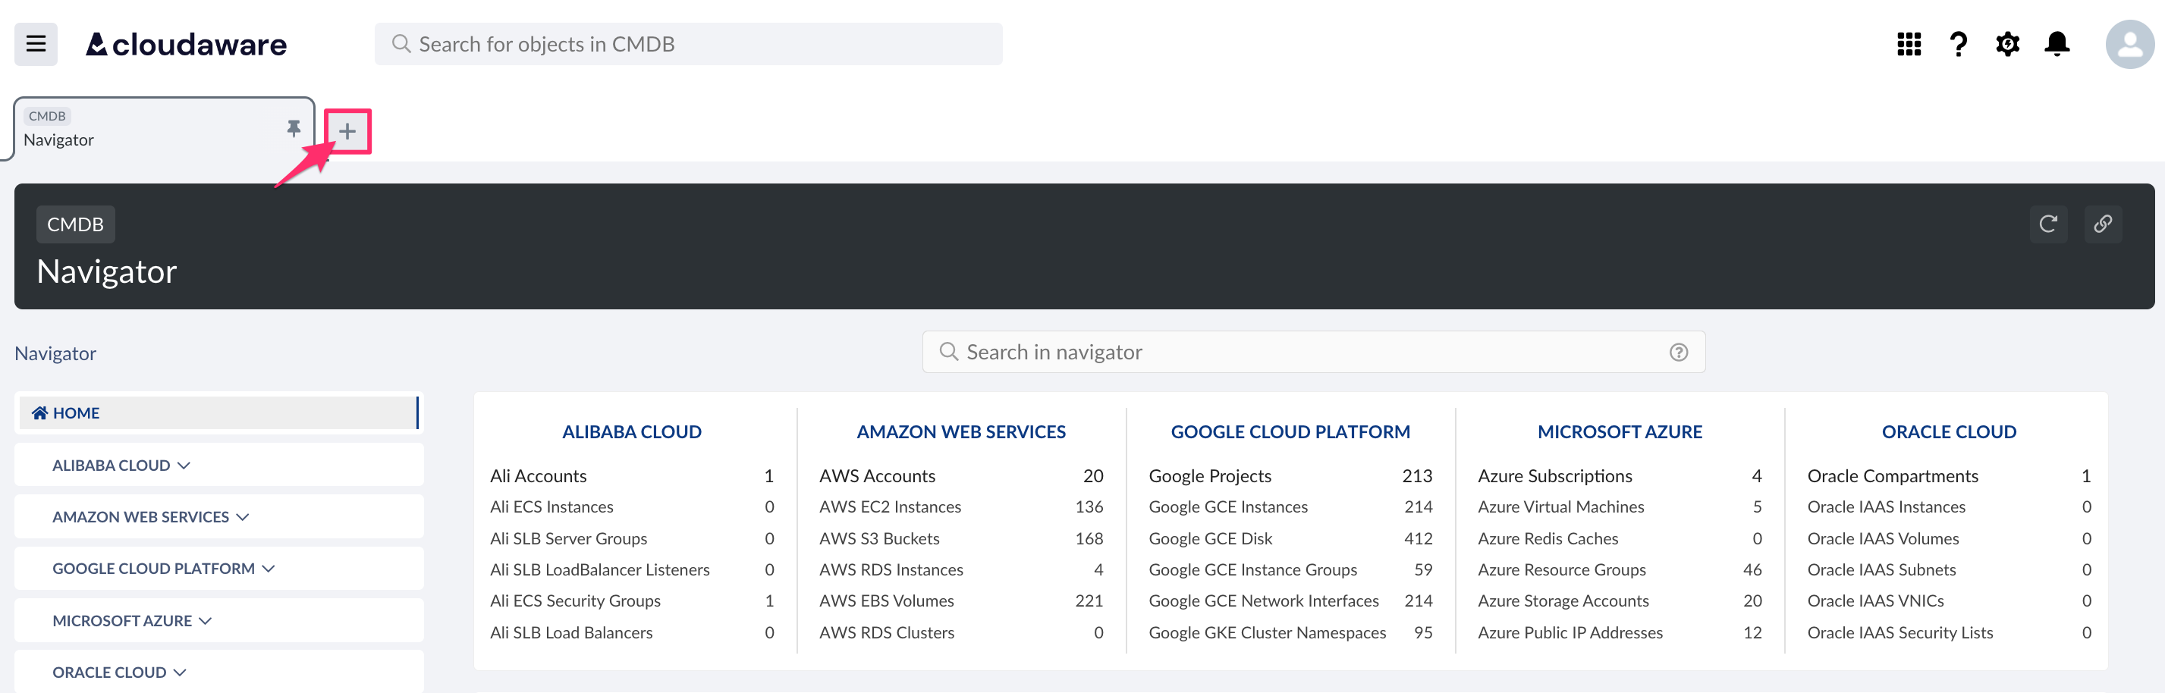This screenshot has height=693, width=2165.
Task: Open the settings gear icon
Action: 2007,44
